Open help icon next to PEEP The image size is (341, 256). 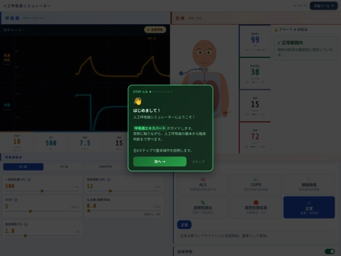(16, 200)
